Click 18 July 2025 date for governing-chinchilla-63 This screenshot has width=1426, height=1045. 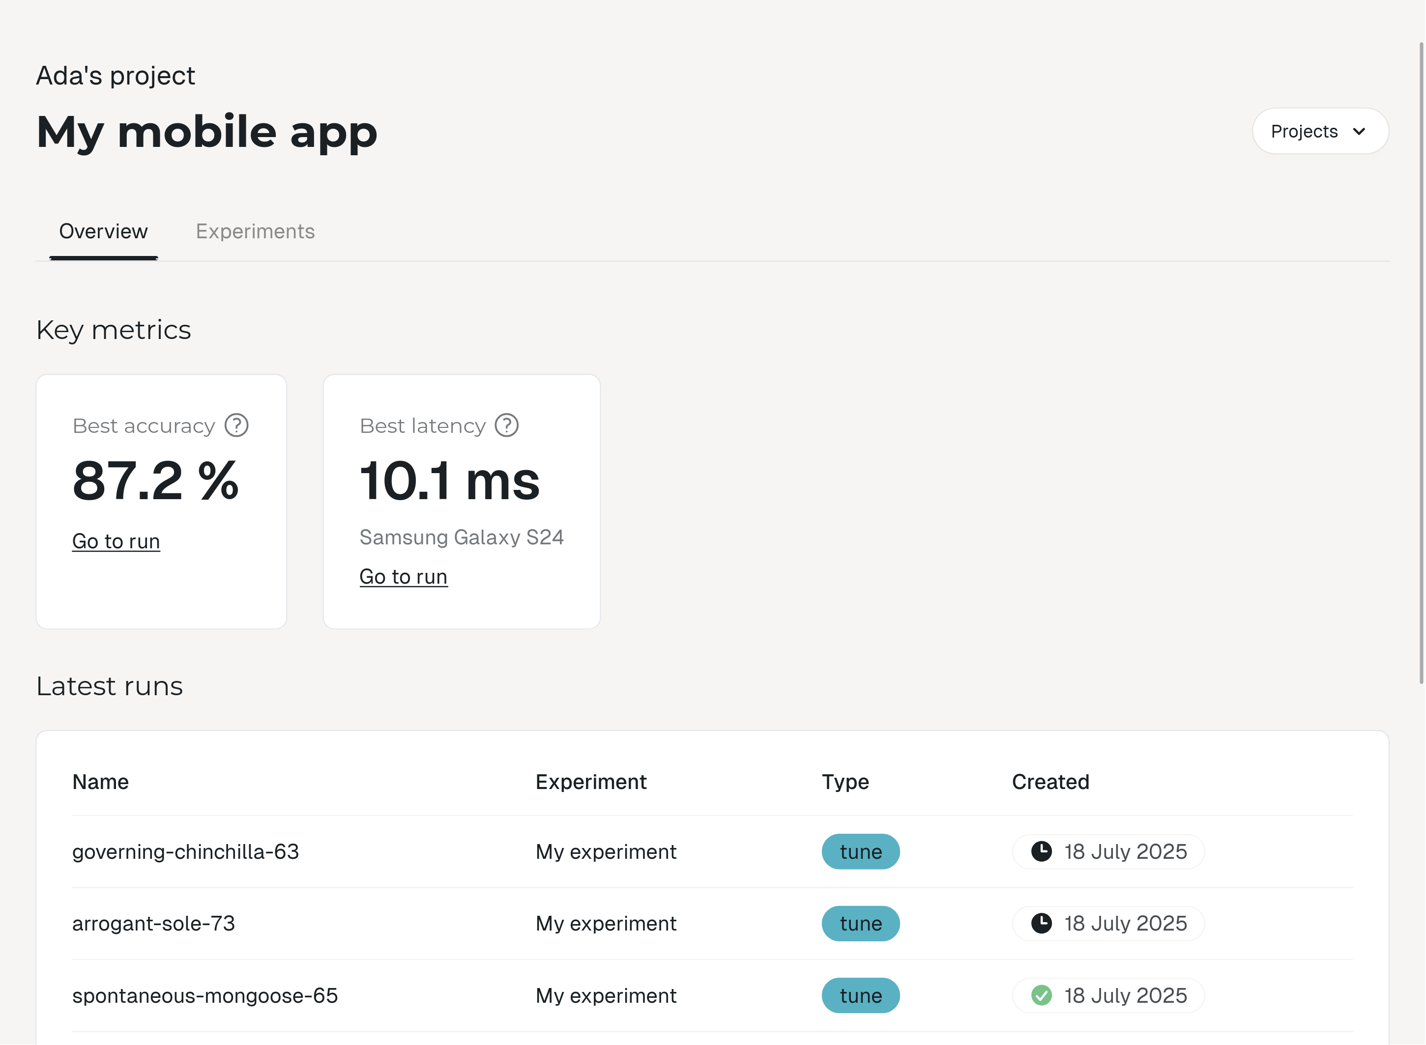[1126, 852]
